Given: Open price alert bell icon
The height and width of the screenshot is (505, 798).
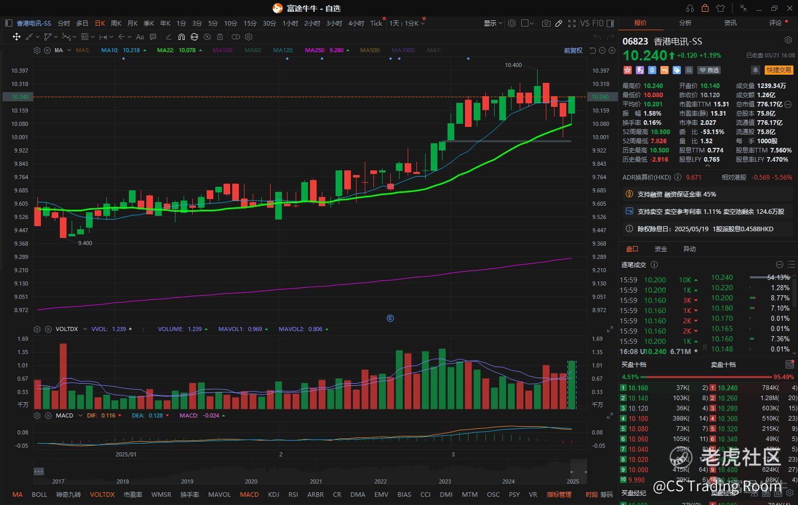Looking at the screenshot, I should coord(756,70).
